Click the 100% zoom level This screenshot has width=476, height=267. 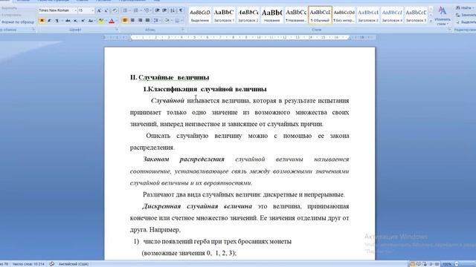[447, 264]
